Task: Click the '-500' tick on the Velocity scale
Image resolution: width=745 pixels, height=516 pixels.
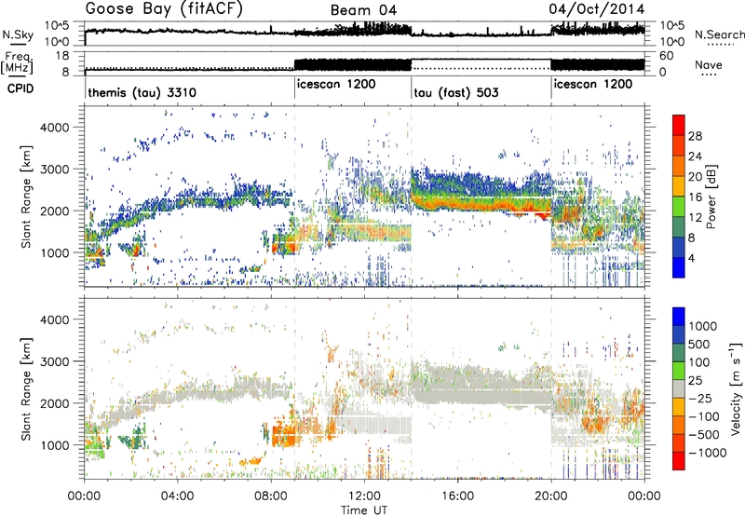Action: click(704, 435)
